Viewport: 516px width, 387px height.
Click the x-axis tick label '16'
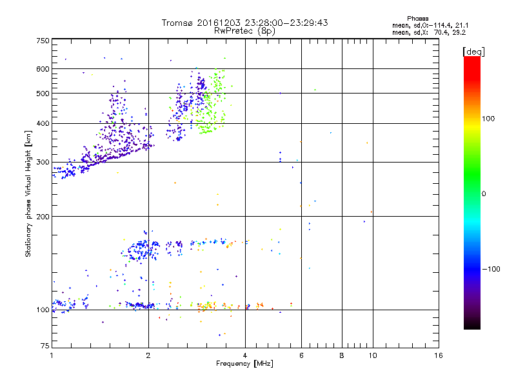pos(439,355)
